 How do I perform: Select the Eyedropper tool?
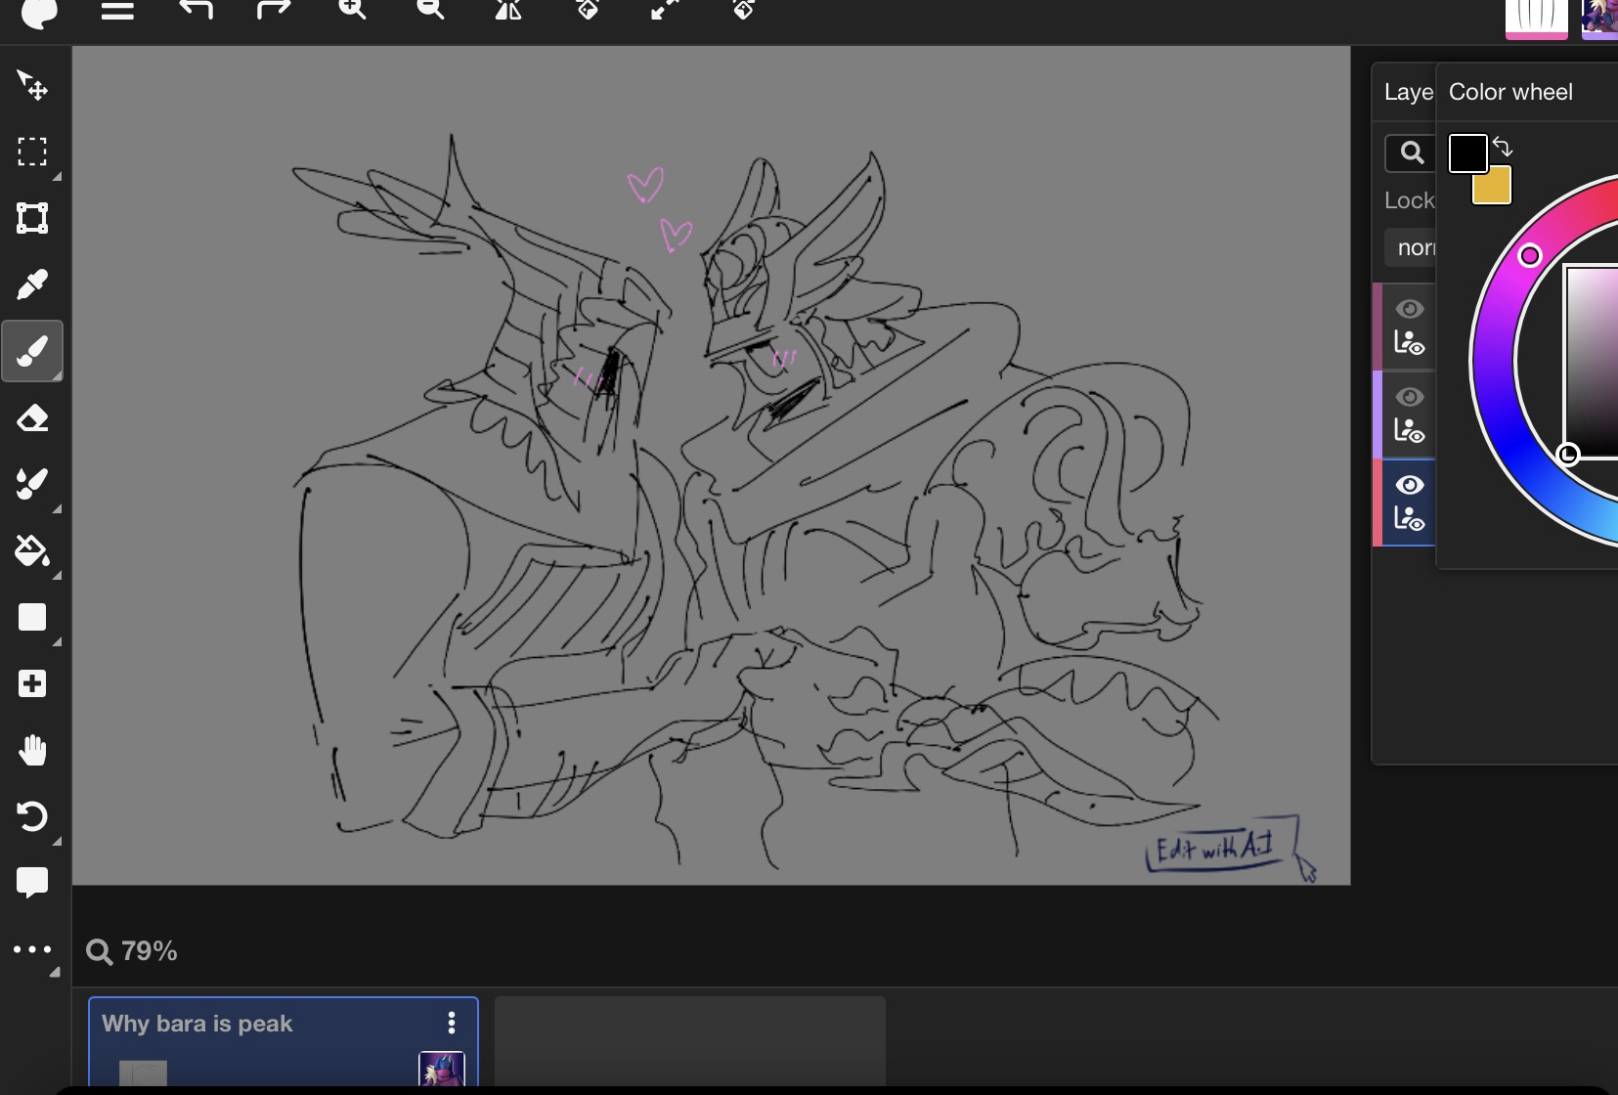point(32,285)
